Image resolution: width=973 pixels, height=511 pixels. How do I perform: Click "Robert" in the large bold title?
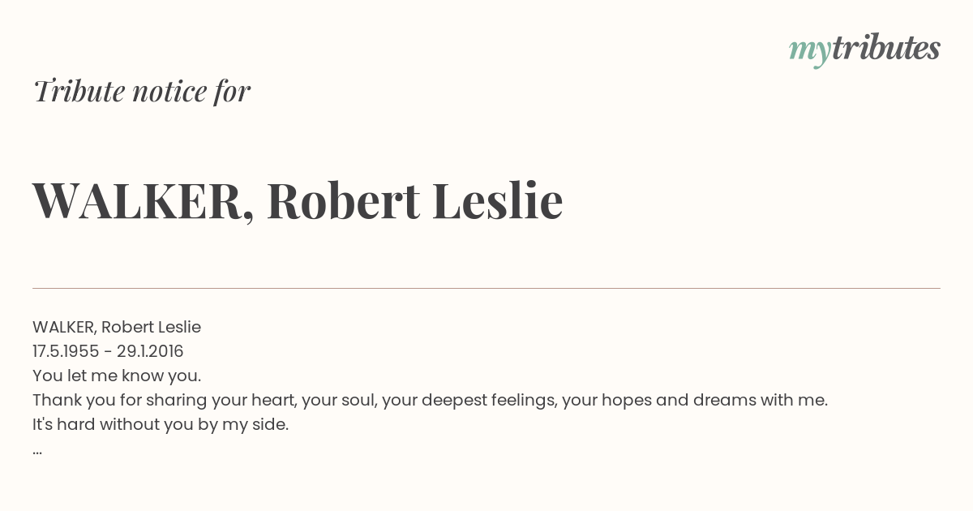343,200
